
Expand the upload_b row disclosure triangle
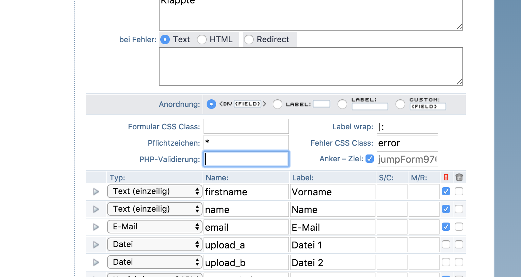[96, 262]
